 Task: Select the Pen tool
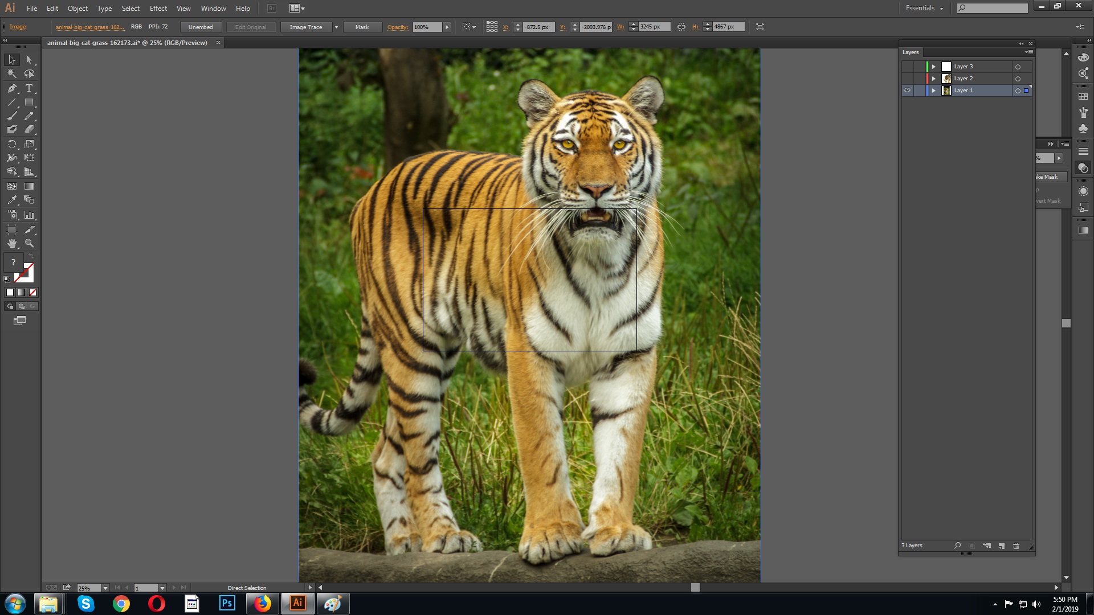click(11, 88)
